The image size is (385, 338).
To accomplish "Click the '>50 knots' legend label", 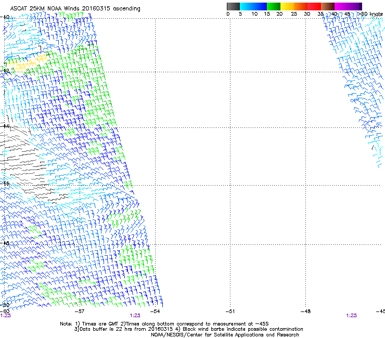I will pyautogui.click(x=370, y=14).
